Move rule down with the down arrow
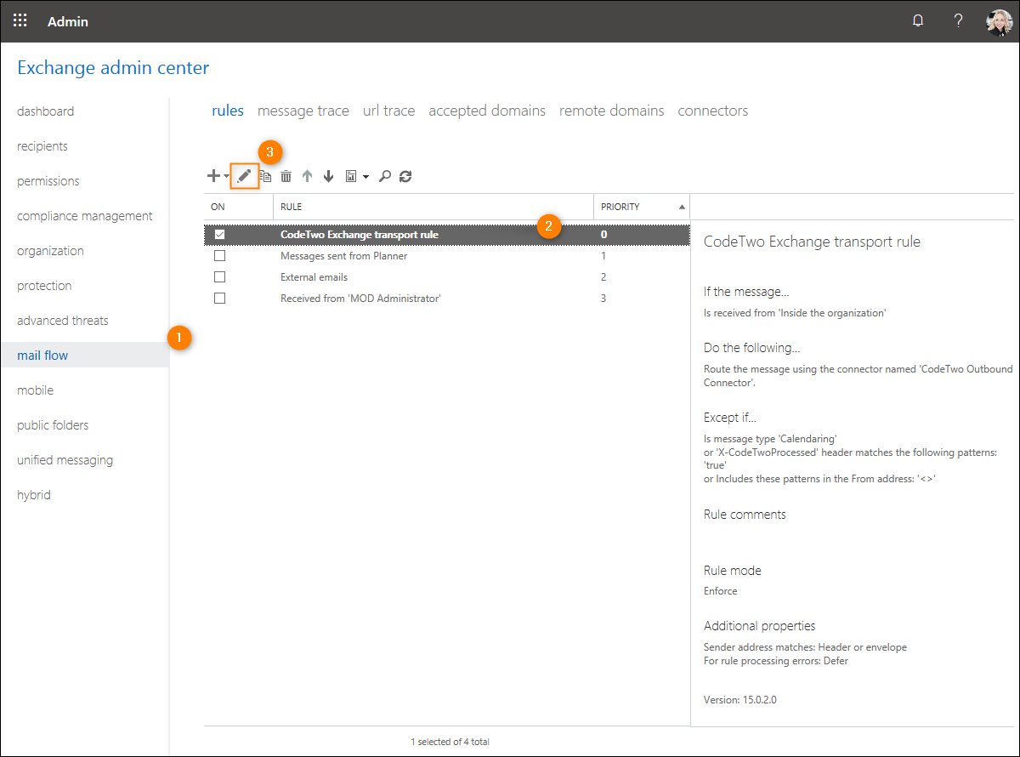This screenshot has width=1020, height=757. (328, 176)
